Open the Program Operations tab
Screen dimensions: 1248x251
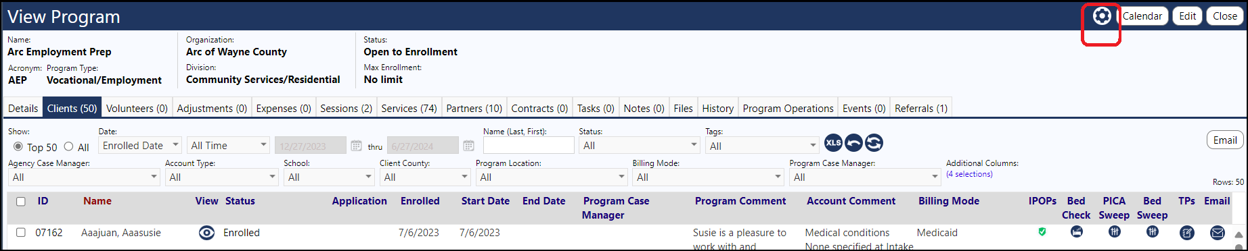tap(788, 108)
